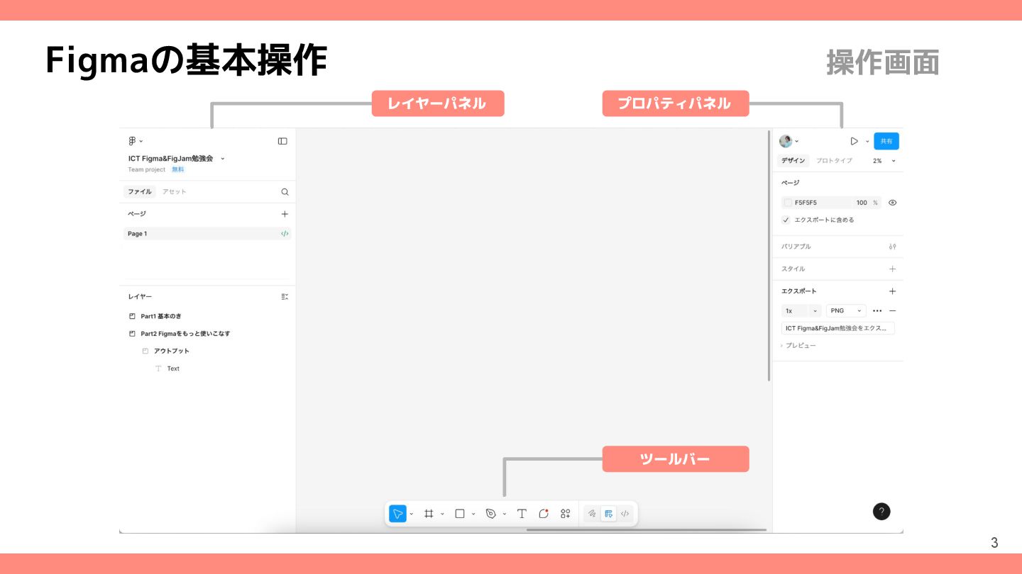Click the export ICT Figma&FigJam勉強会 button
1022x574 pixels.
(838, 328)
